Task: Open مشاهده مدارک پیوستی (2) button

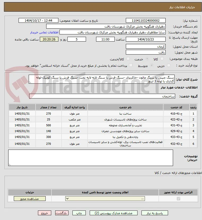Action: click(x=114, y=213)
